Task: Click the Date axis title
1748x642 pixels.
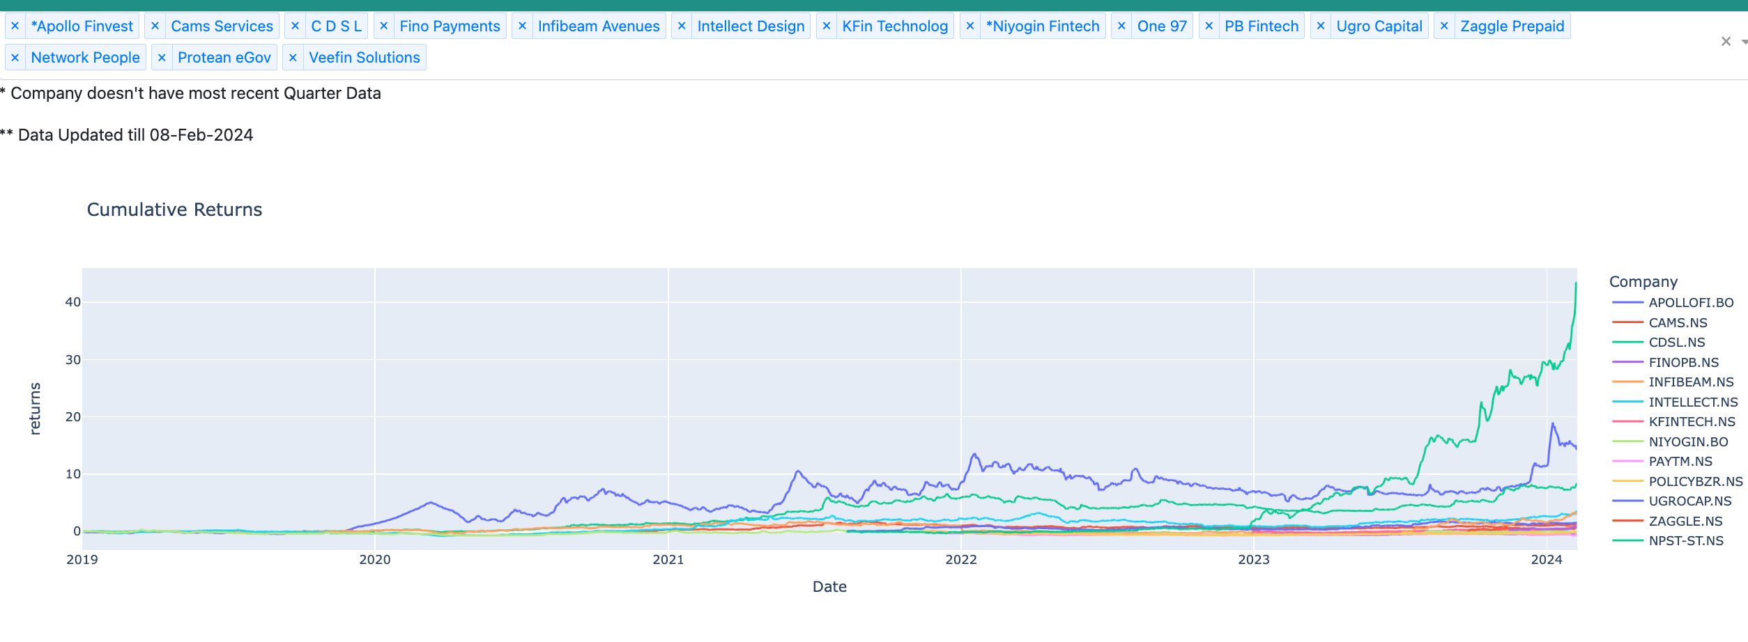Action: [829, 587]
